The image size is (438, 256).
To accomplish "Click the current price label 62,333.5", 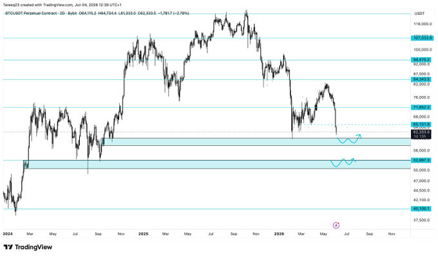I will [x=422, y=132].
